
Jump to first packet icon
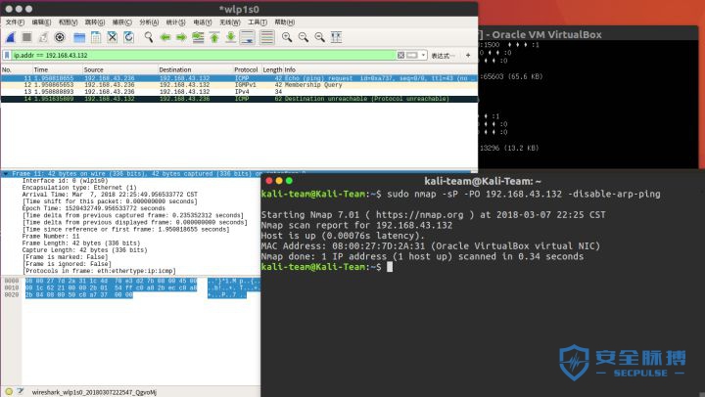click(214, 37)
